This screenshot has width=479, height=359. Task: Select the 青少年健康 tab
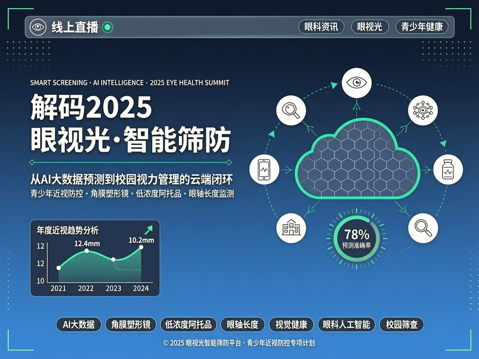coord(422,27)
